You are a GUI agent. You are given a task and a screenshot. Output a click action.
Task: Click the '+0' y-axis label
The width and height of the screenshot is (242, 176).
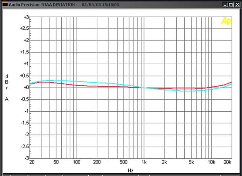(26, 88)
